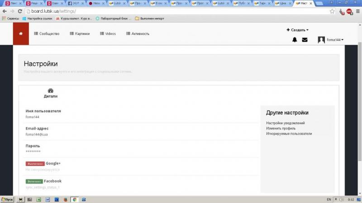This screenshot has height=203, width=362.
Task: Open messages envelope icon
Action: click(x=305, y=40)
